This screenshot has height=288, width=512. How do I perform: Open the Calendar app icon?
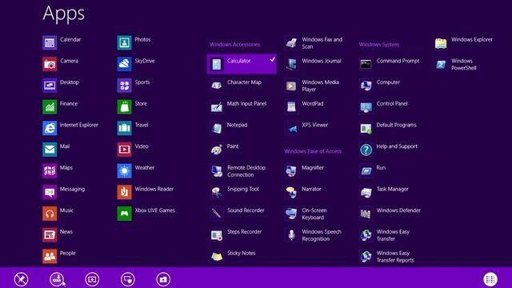point(50,42)
